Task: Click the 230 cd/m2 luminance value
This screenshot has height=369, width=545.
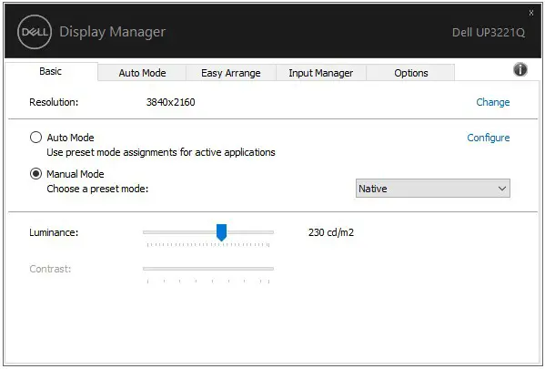Action: click(x=331, y=232)
